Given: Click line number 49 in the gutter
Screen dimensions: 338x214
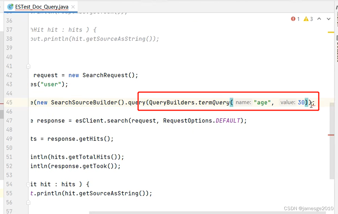Looking at the screenshot, I should pos(9,139).
